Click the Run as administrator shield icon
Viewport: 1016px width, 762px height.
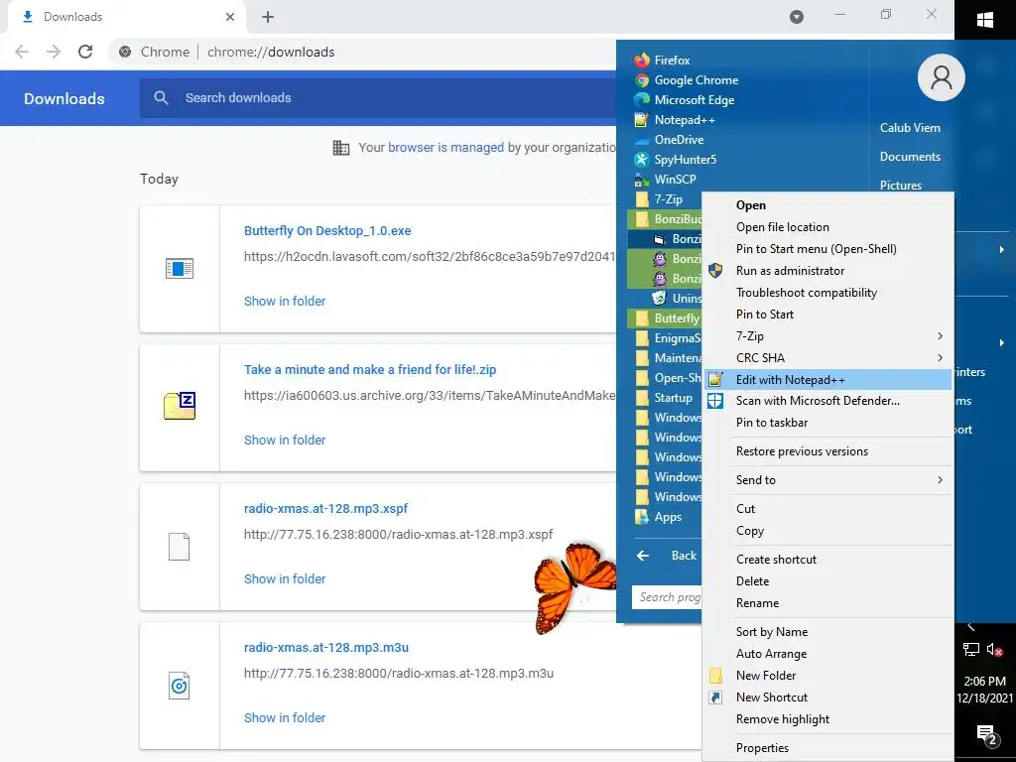[715, 271]
